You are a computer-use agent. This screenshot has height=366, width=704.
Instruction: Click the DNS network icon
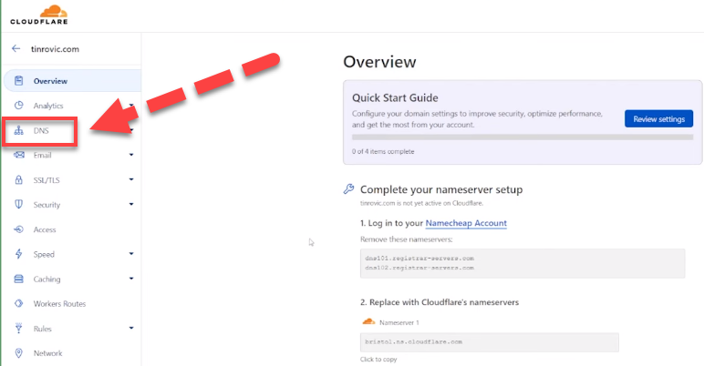[x=18, y=130]
